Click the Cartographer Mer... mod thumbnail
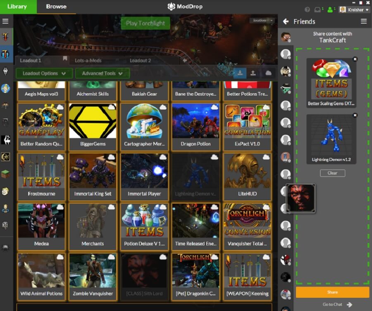372x311 pixels. pos(144,121)
